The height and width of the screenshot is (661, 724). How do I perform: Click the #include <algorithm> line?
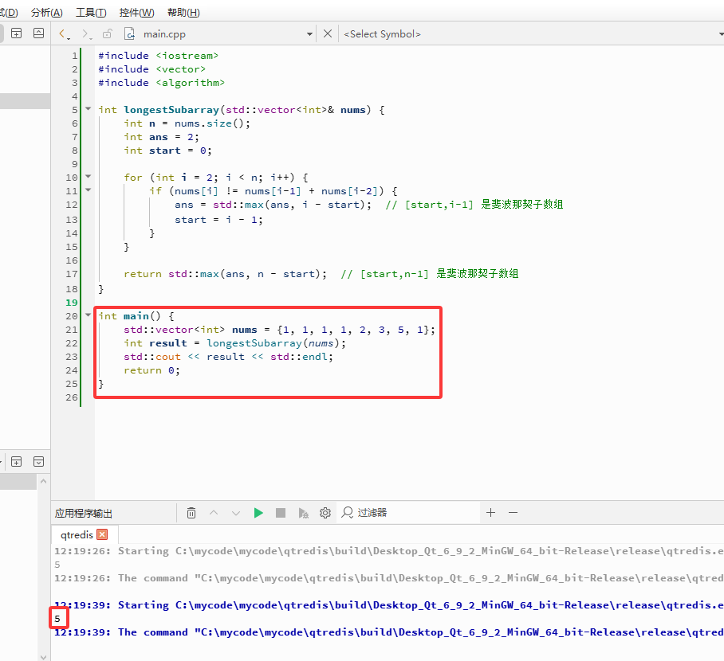161,83
